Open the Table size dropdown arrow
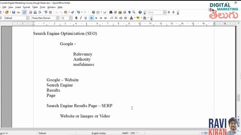Viewport: 241px width, 135px height. point(101,12)
